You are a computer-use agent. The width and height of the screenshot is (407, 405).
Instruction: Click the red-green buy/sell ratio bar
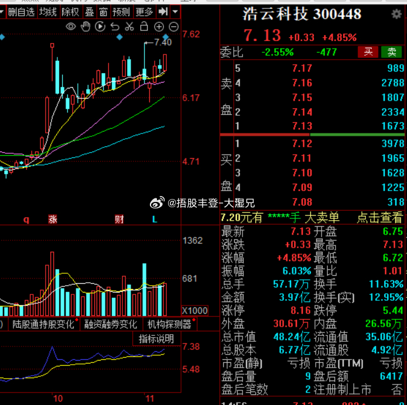coord(312,135)
